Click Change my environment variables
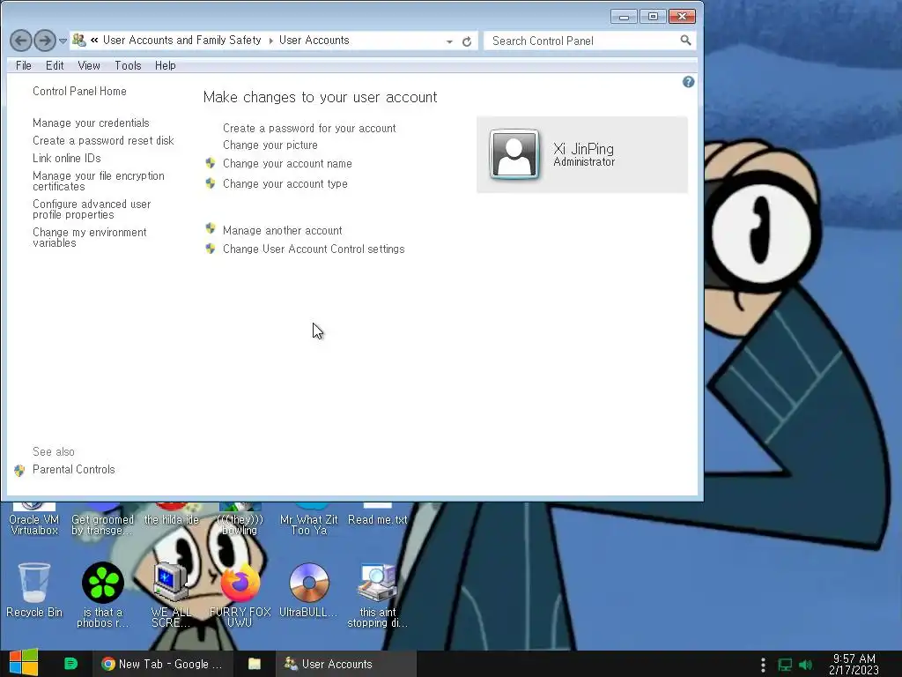The width and height of the screenshot is (902, 677). click(89, 237)
